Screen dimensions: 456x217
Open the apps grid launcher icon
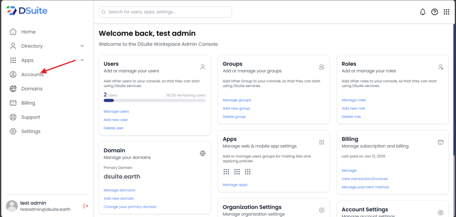[x=446, y=12]
